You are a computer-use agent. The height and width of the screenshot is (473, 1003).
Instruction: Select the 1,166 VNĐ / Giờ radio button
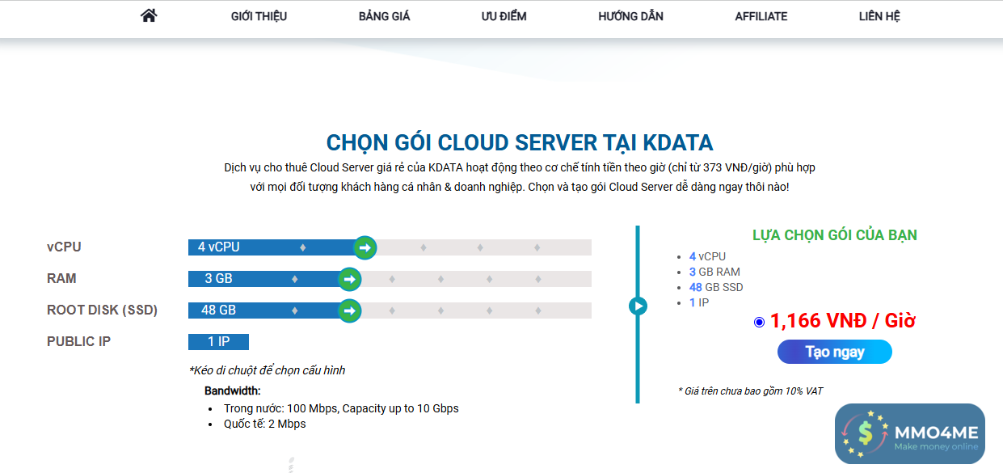(759, 322)
